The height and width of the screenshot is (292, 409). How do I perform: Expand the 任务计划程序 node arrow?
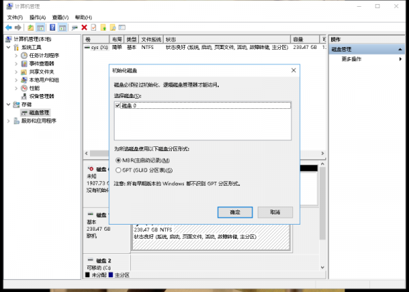coord(16,55)
